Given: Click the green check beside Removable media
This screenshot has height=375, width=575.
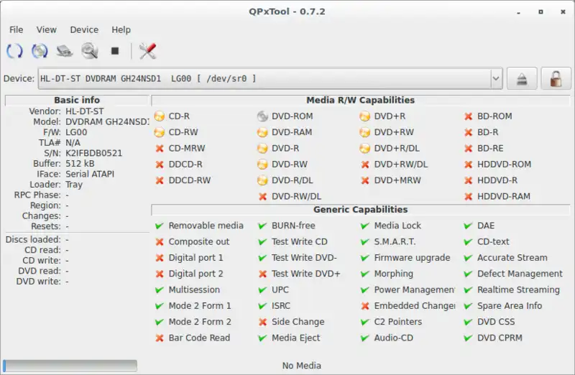Looking at the screenshot, I should (159, 226).
